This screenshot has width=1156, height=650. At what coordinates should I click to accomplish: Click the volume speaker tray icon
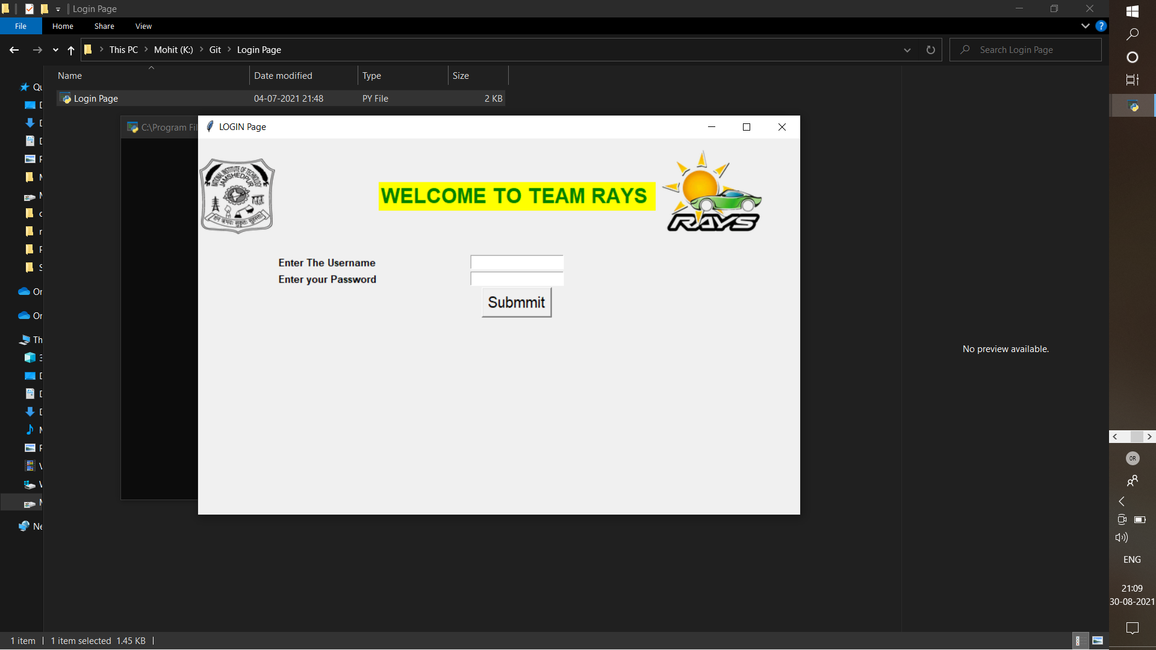(1121, 537)
